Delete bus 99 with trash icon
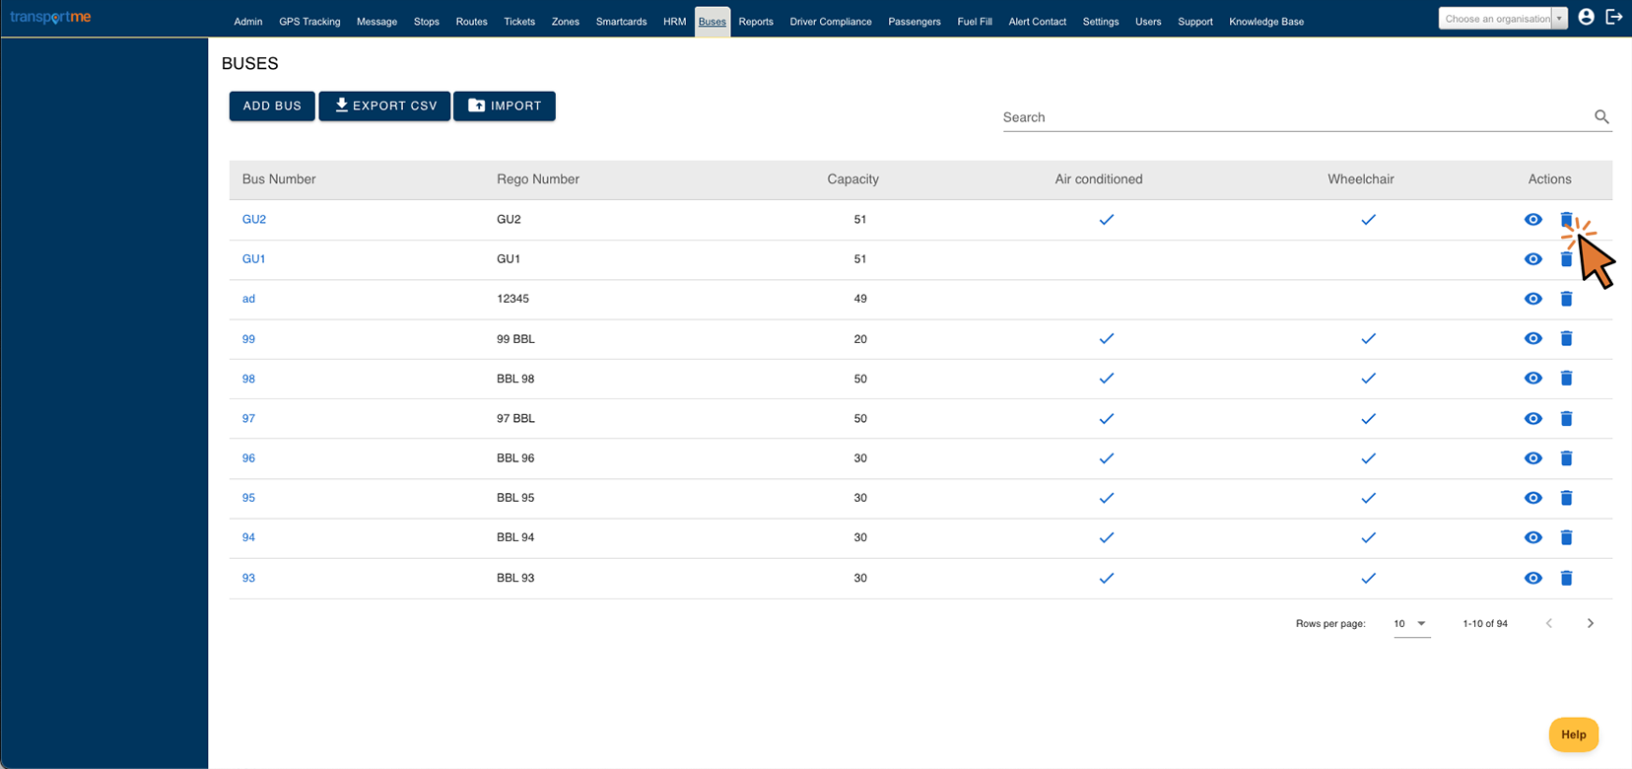1632x769 pixels. (1566, 338)
